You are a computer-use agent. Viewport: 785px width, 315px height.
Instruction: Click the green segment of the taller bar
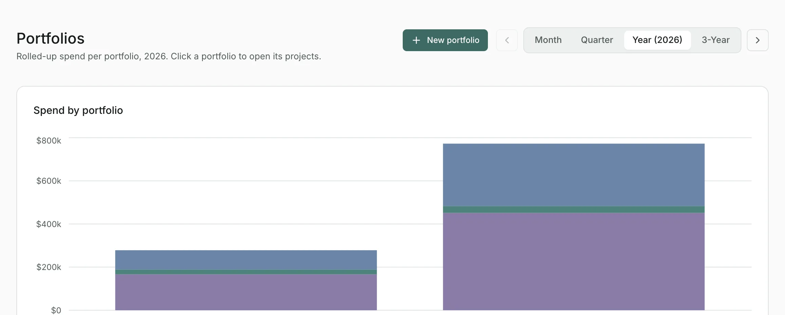click(574, 210)
